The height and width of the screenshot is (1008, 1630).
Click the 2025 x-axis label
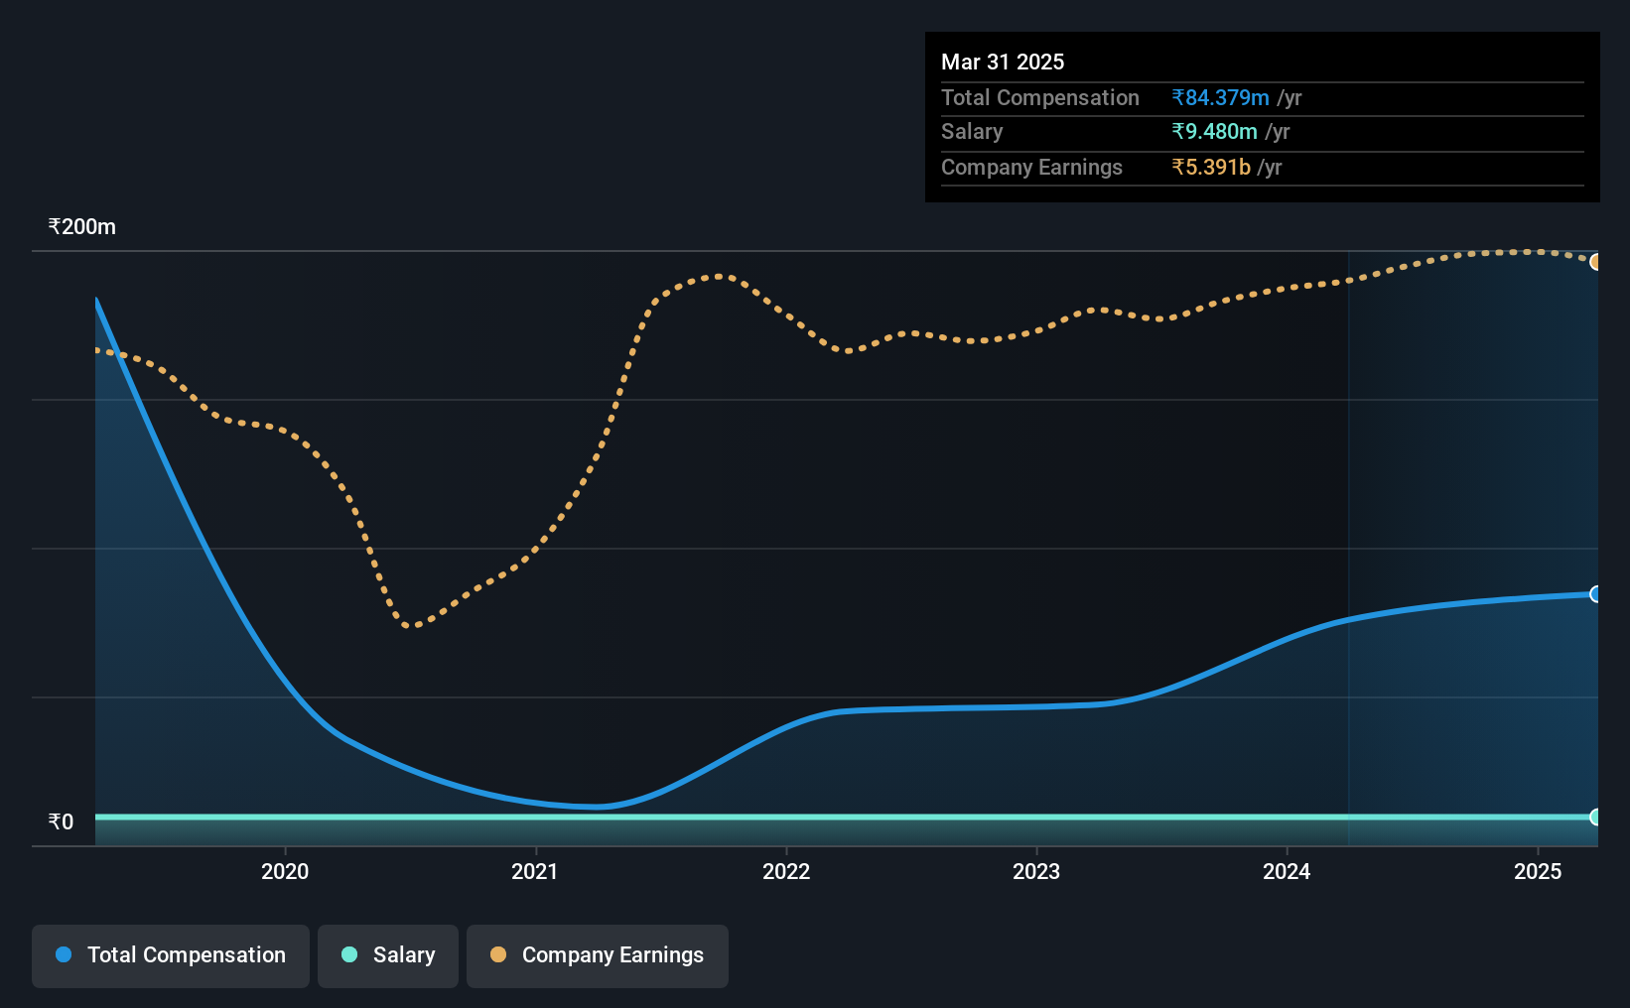tap(1538, 871)
